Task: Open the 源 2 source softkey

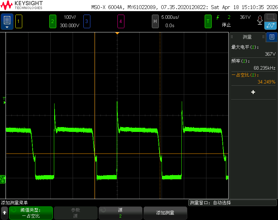Action: (x=120, y=213)
